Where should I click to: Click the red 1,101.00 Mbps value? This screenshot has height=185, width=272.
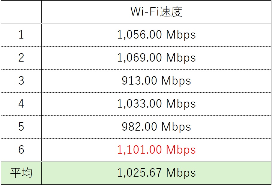pos(156,150)
